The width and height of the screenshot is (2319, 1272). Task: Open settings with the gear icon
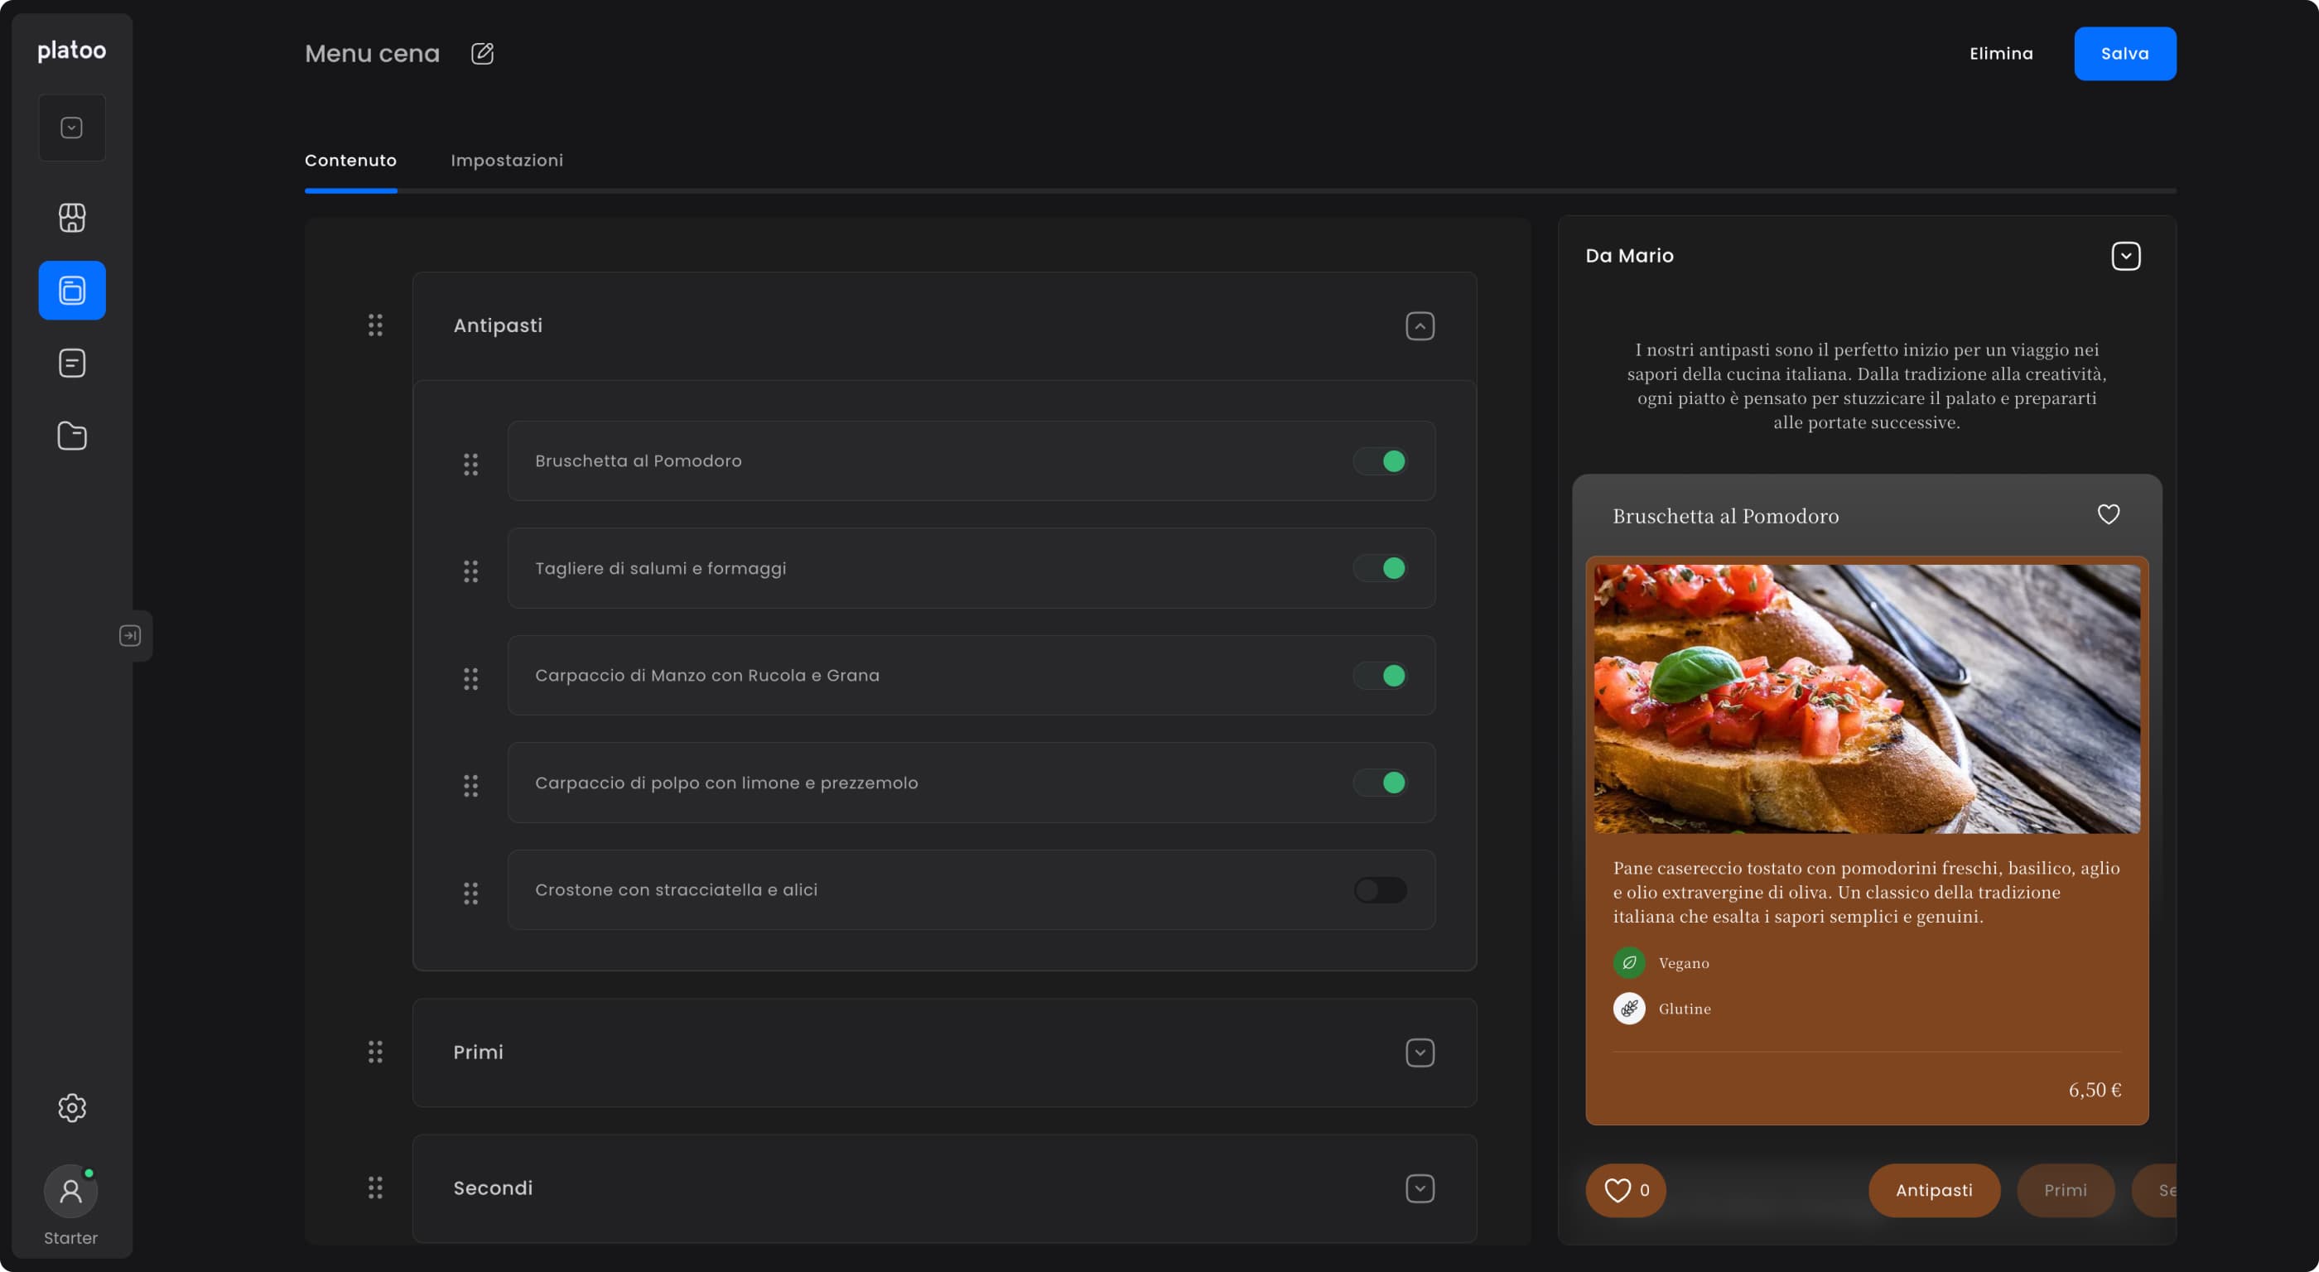[71, 1107]
